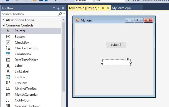The height and width of the screenshot is (107, 169).
Task: Select the MonthCalendar control icon
Action: [8, 95]
